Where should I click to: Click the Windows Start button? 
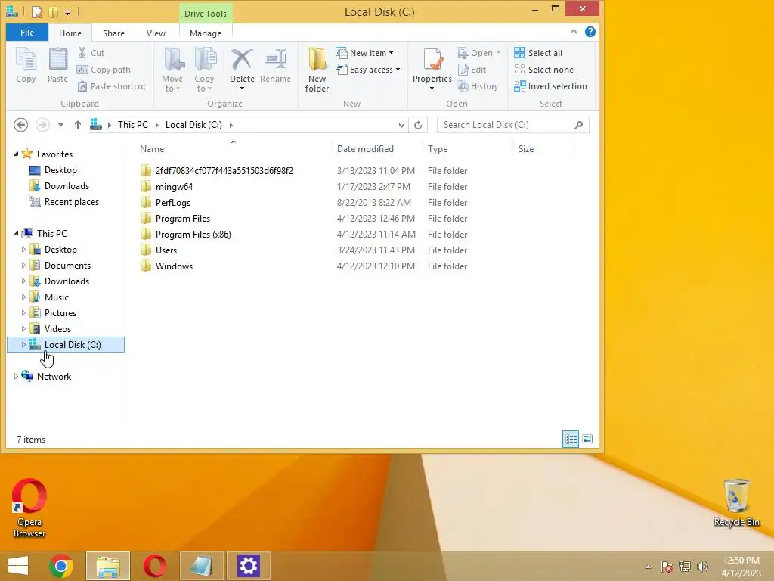coord(18,566)
